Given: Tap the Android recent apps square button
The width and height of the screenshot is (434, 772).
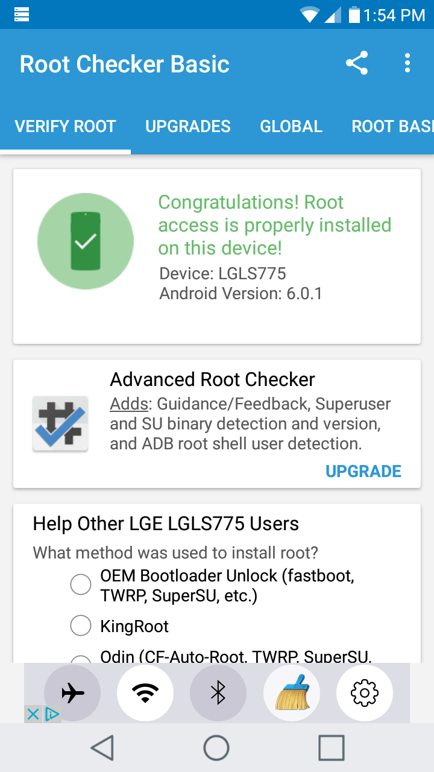Looking at the screenshot, I should (x=332, y=748).
